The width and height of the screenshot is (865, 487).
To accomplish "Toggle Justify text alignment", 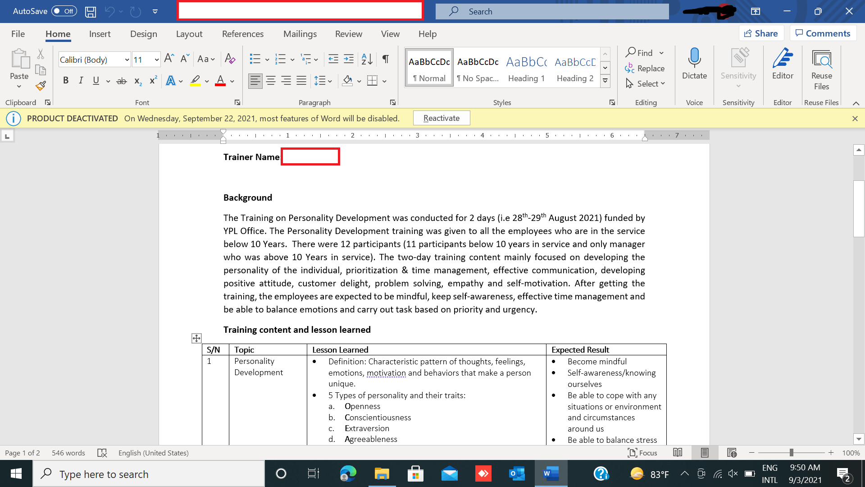I will (301, 81).
